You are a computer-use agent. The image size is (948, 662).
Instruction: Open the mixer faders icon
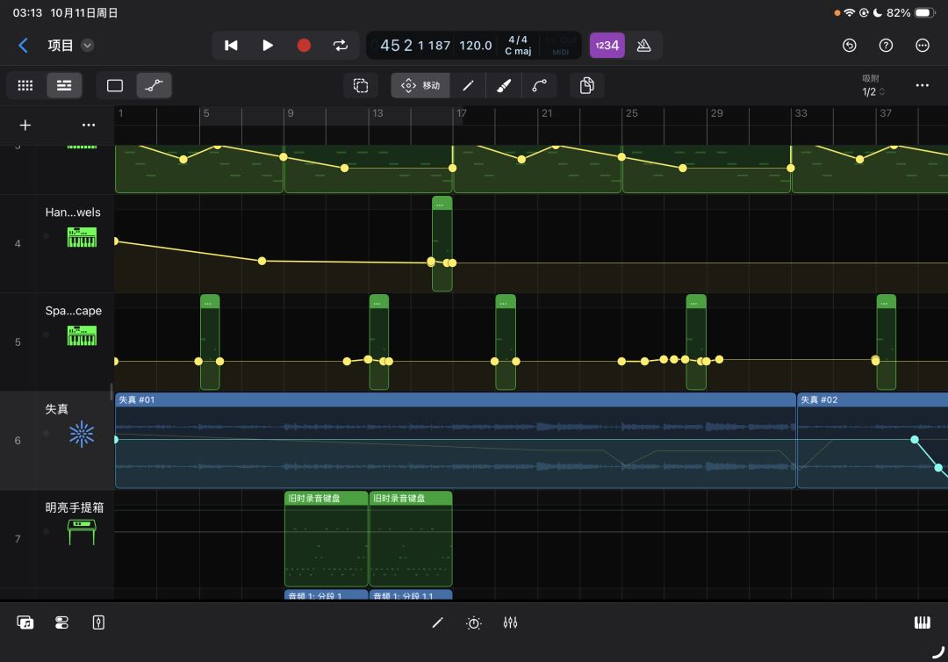[510, 622]
